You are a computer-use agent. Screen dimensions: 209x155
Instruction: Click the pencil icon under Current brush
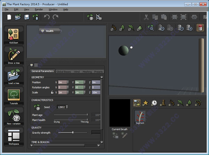pyautogui.click(x=124, y=135)
